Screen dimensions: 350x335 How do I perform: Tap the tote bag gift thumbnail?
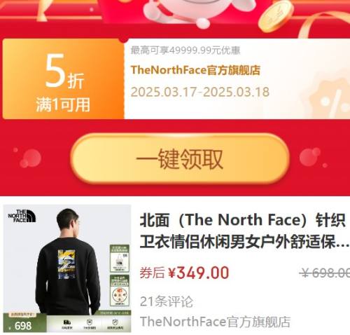coord(120,258)
